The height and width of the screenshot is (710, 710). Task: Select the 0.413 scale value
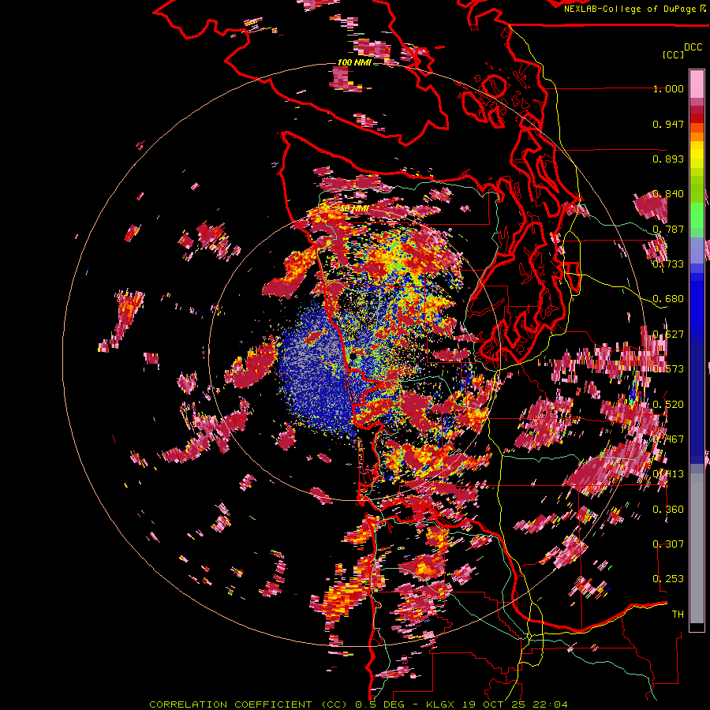[x=668, y=474]
